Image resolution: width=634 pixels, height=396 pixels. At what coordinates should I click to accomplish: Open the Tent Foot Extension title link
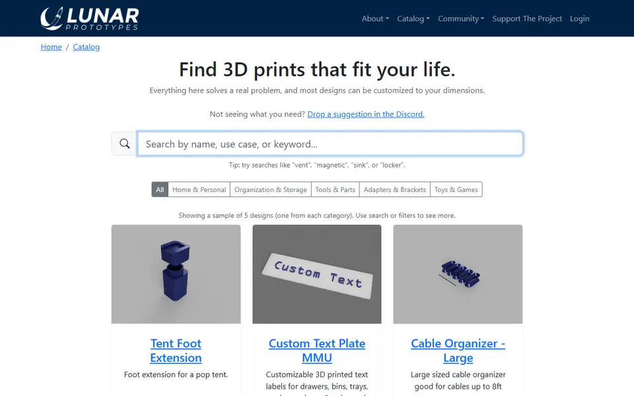click(176, 350)
